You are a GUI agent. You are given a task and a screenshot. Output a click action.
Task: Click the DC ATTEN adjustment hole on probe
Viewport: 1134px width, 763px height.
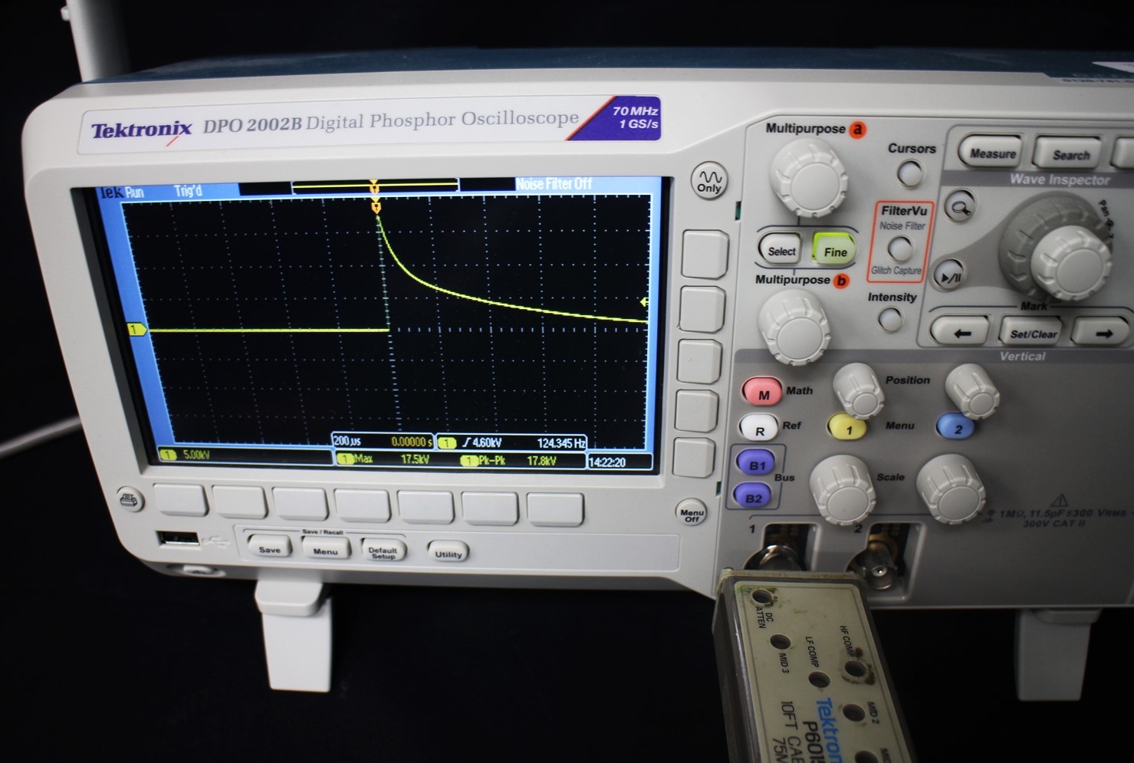[760, 597]
